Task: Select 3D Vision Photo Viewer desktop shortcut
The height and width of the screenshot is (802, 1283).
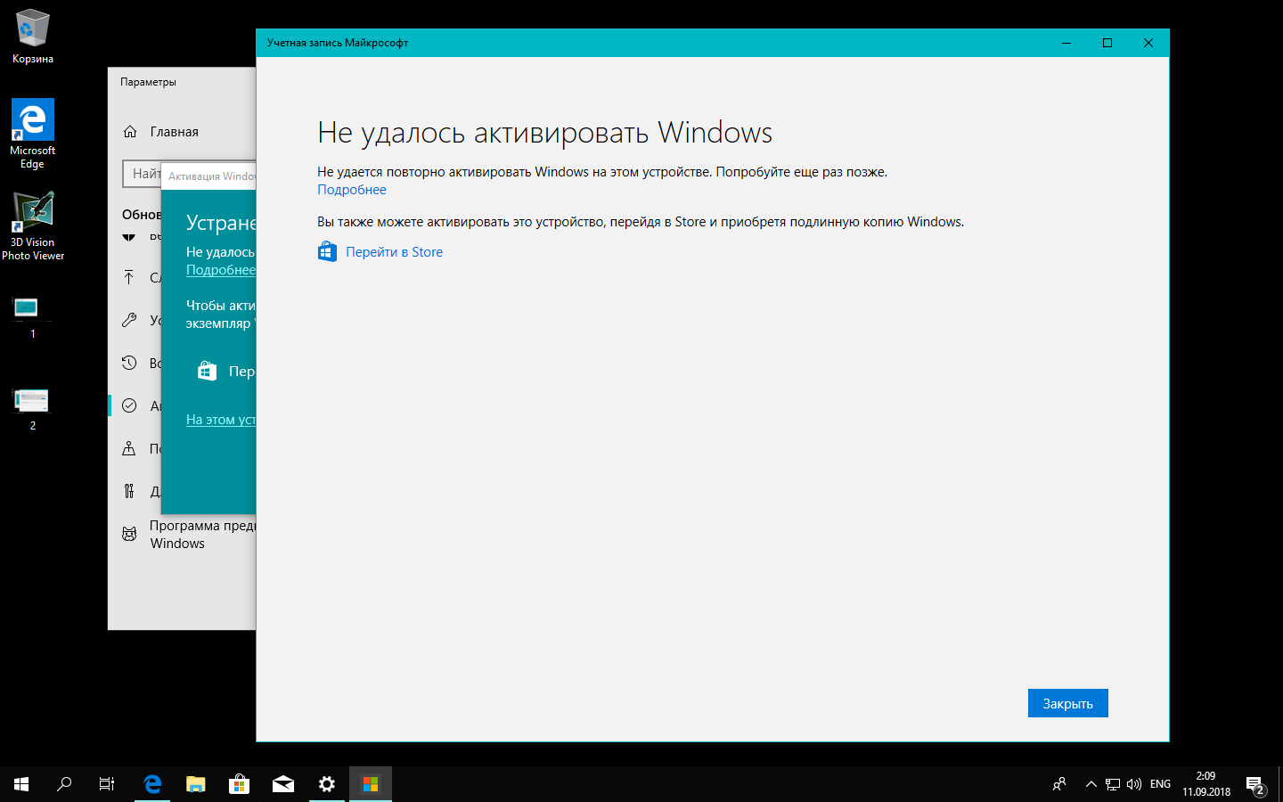Action: pyautogui.click(x=33, y=225)
